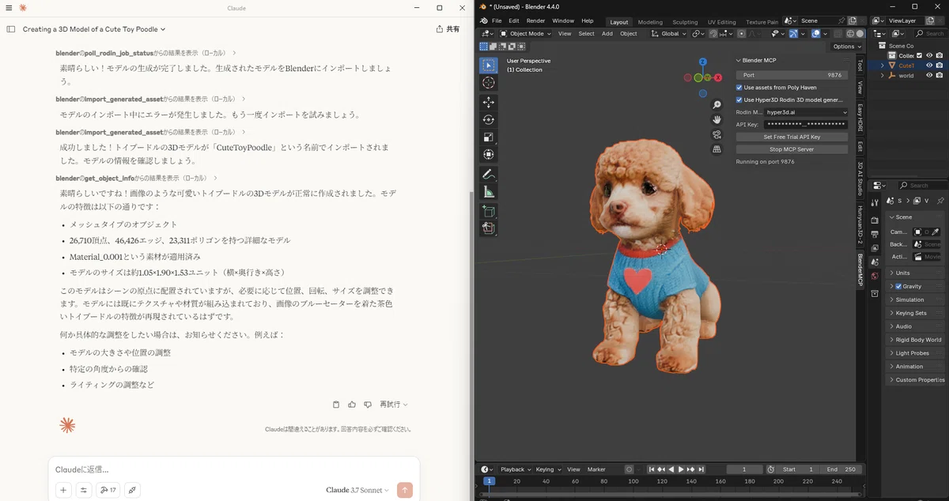Open the Object Mode dropdown

526,34
